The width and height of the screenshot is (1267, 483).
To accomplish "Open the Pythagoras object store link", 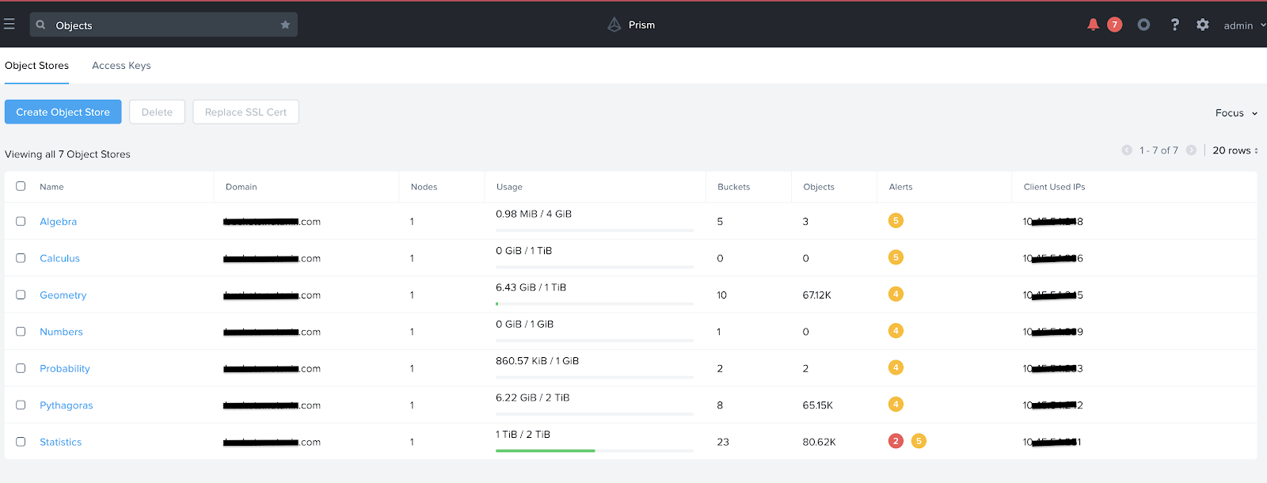I will click(67, 405).
